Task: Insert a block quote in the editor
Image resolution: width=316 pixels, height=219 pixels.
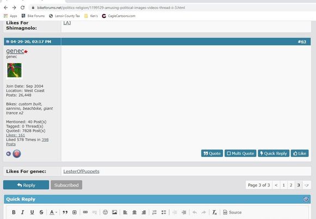Action: click(x=65, y=212)
